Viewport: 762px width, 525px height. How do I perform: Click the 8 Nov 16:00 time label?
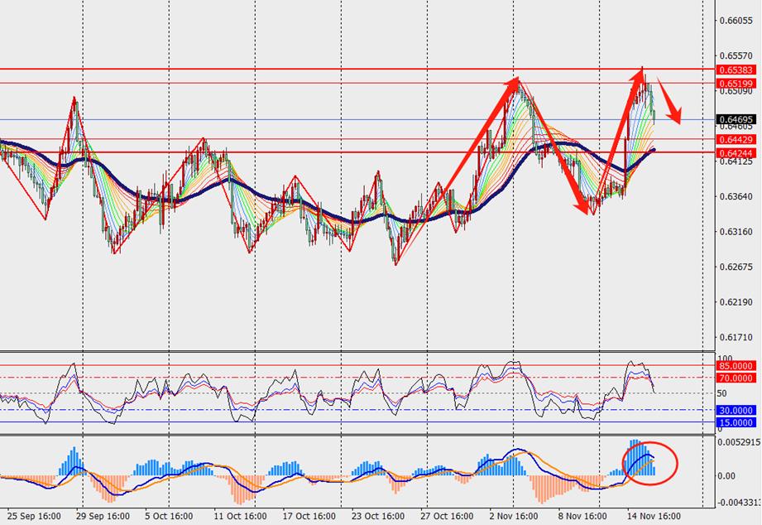click(582, 516)
